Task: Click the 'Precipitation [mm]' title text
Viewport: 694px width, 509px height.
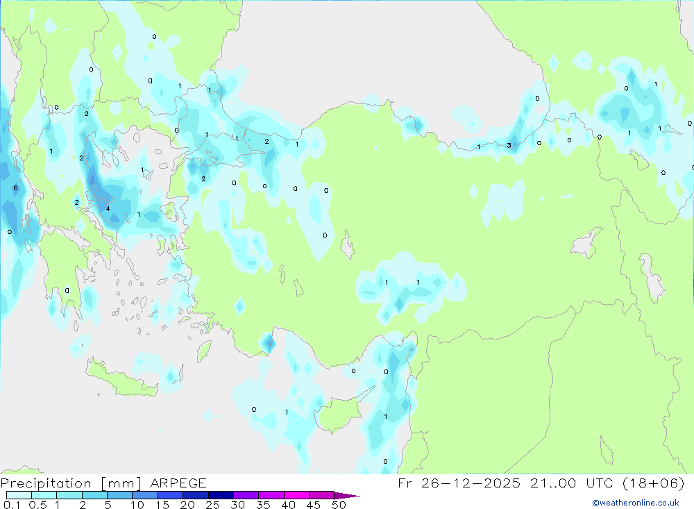Action: [x=71, y=483]
